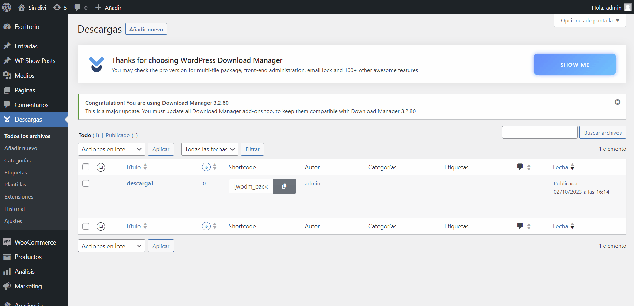634x306 pixels.
Task: Expand Opciones de pantalla panel
Action: (590, 21)
